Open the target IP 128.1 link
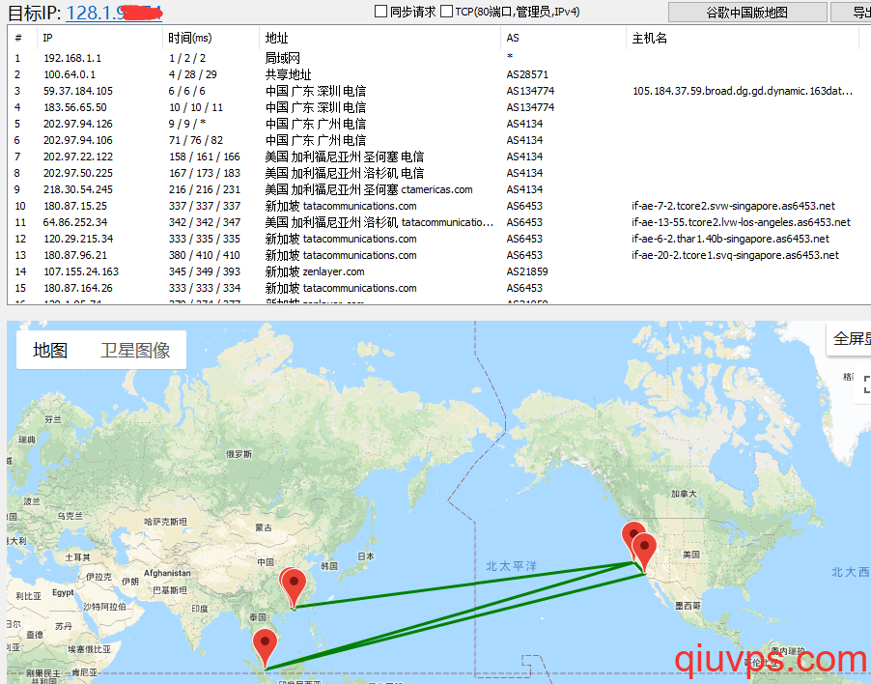The width and height of the screenshot is (871, 684). point(114,13)
